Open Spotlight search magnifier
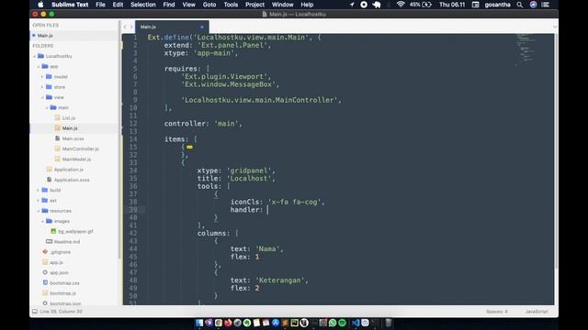This screenshot has height=330, width=588. [519, 5]
